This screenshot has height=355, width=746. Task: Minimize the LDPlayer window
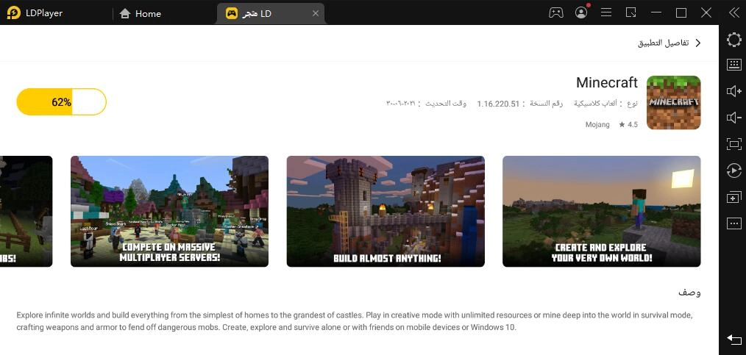(x=656, y=12)
